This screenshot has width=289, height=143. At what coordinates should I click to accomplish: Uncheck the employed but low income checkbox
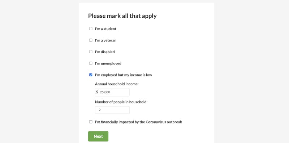[x=91, y=75]
